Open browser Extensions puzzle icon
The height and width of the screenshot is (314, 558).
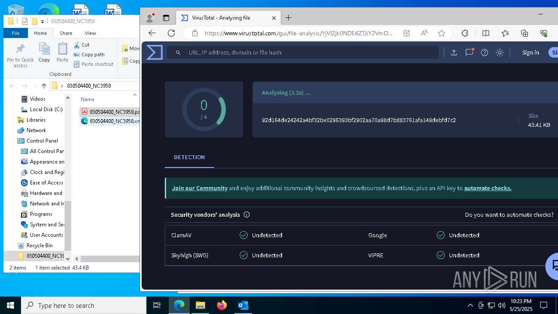465,33
